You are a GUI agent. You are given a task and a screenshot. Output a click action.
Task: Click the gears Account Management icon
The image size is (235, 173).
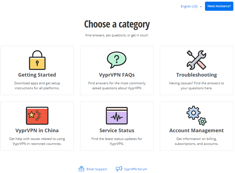pyautogui.click(x=196, y=115)
